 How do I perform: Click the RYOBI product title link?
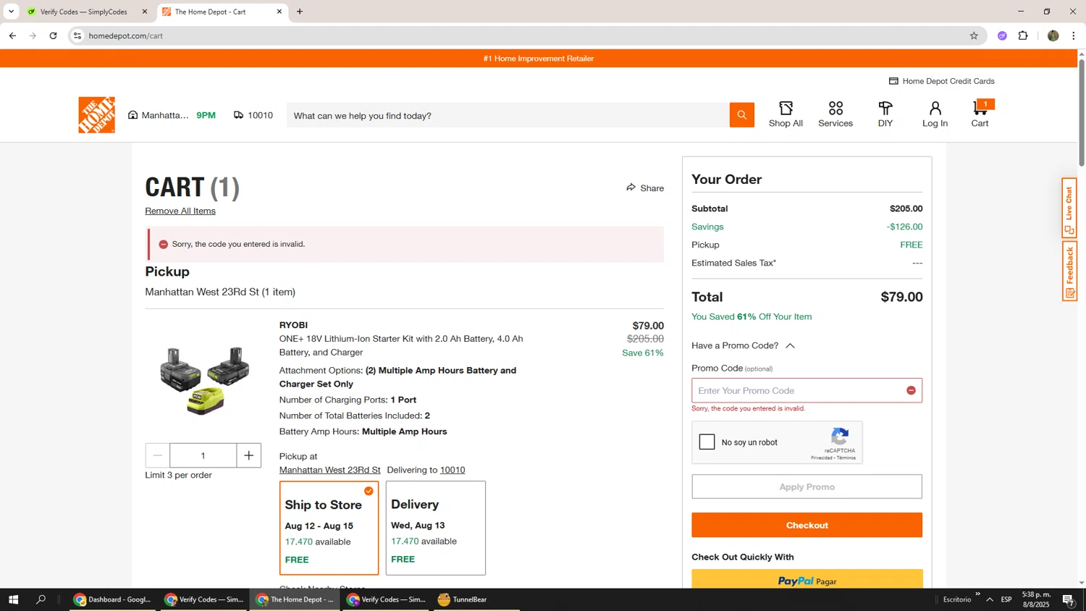(401, 345)
